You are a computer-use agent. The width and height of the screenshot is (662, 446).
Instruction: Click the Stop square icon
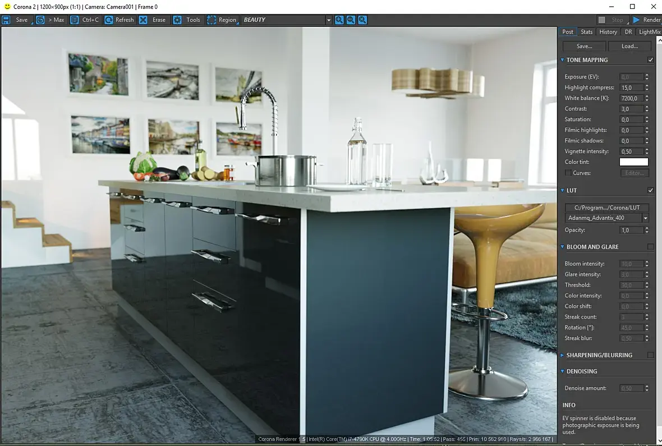click(602, 20)
